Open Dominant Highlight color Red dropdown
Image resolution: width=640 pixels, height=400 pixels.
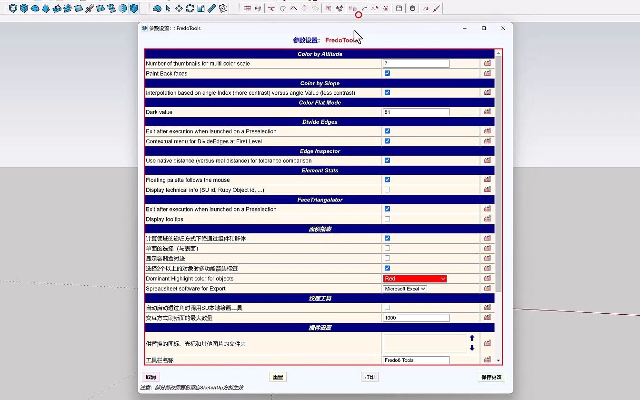415,279
